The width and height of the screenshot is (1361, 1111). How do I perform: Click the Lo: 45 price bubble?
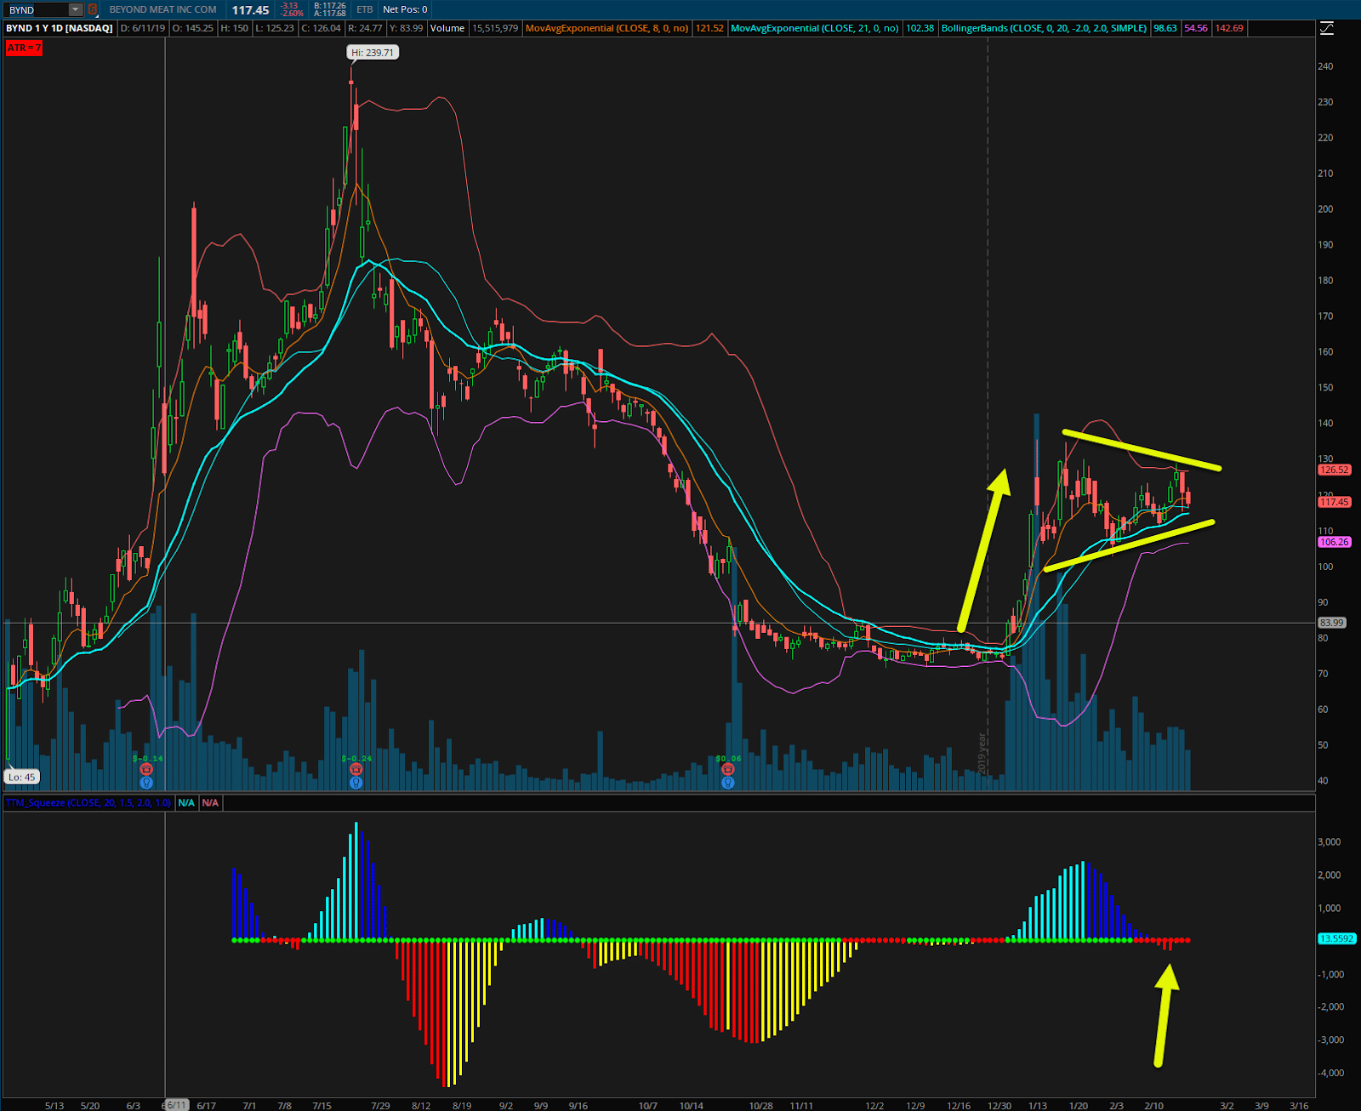pyautogui.click(x=22, y=777)
